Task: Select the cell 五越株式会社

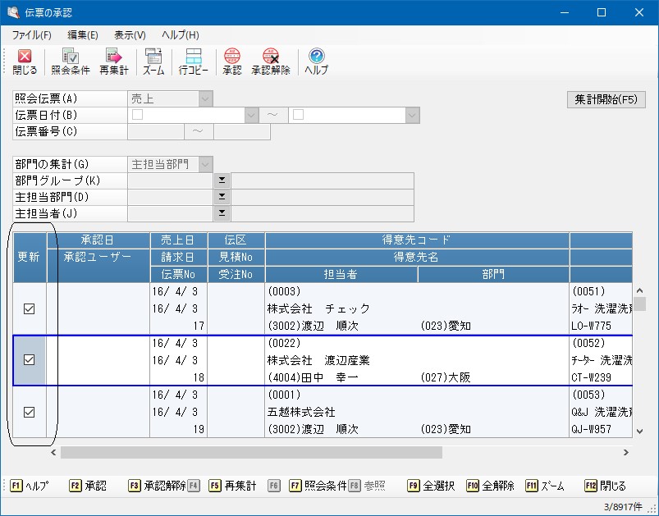Action: 301,412
